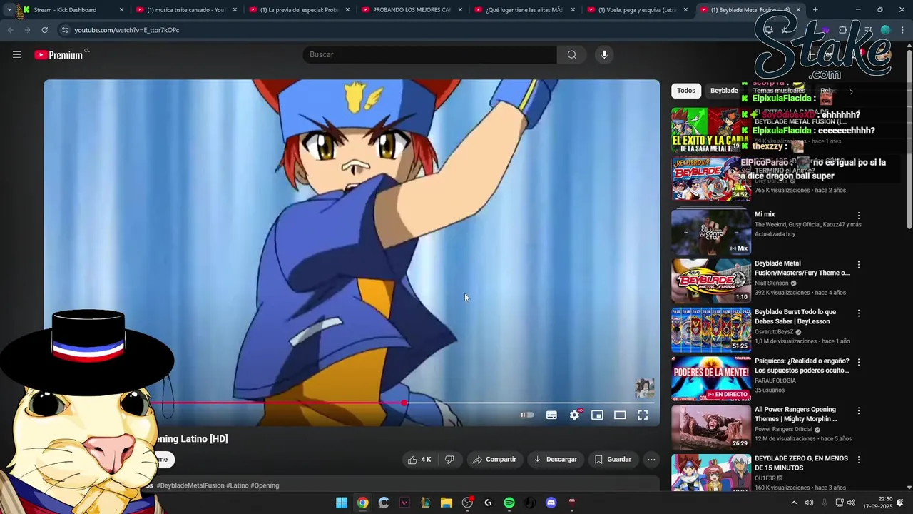913x514 pixels.
Task: Switch the video to miniplayer
Action: point(597,415)
